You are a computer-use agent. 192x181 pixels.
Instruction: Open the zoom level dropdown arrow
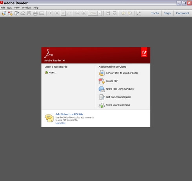point(100,13)
